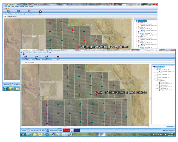Select Show Active Places in front window
The width and height of the screenshot is (178, 142).
pyautogui.click(x=47, y=57)
